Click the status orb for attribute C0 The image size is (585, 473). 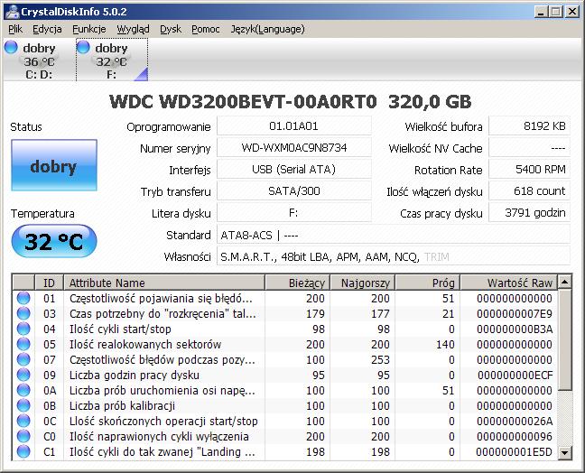(x=23, y=436)
